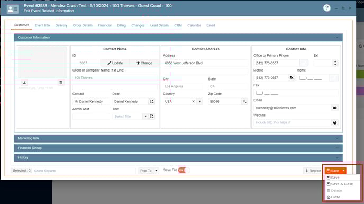364x204 pixels.
Task: Open the CRM tab
Action: pos(178,25)
